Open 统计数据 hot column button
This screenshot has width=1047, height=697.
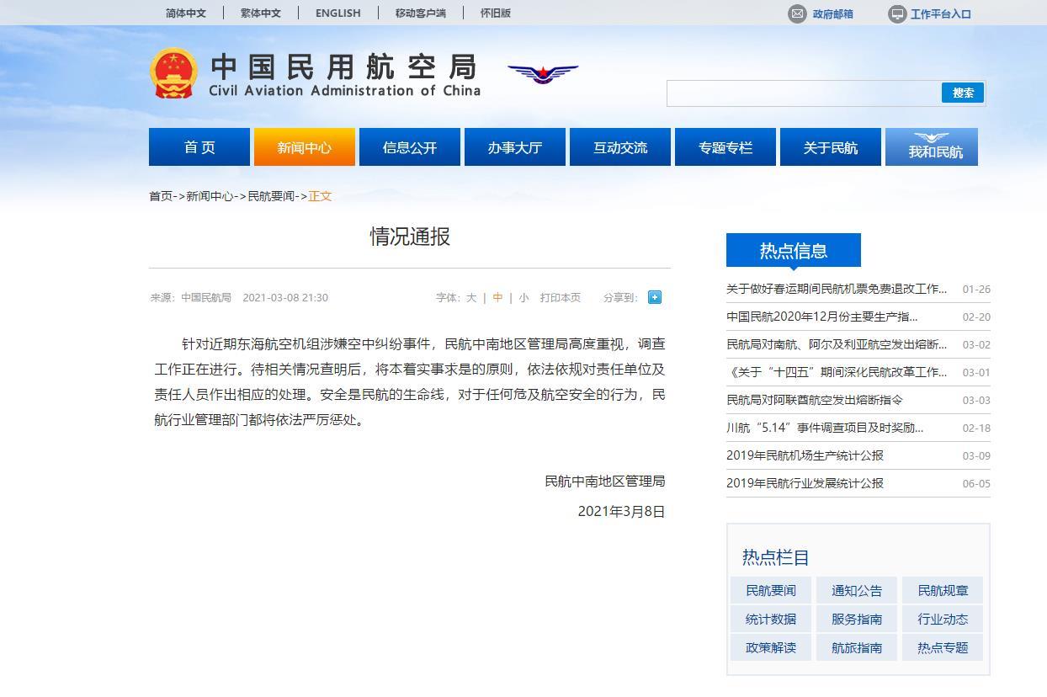point(771,619)
